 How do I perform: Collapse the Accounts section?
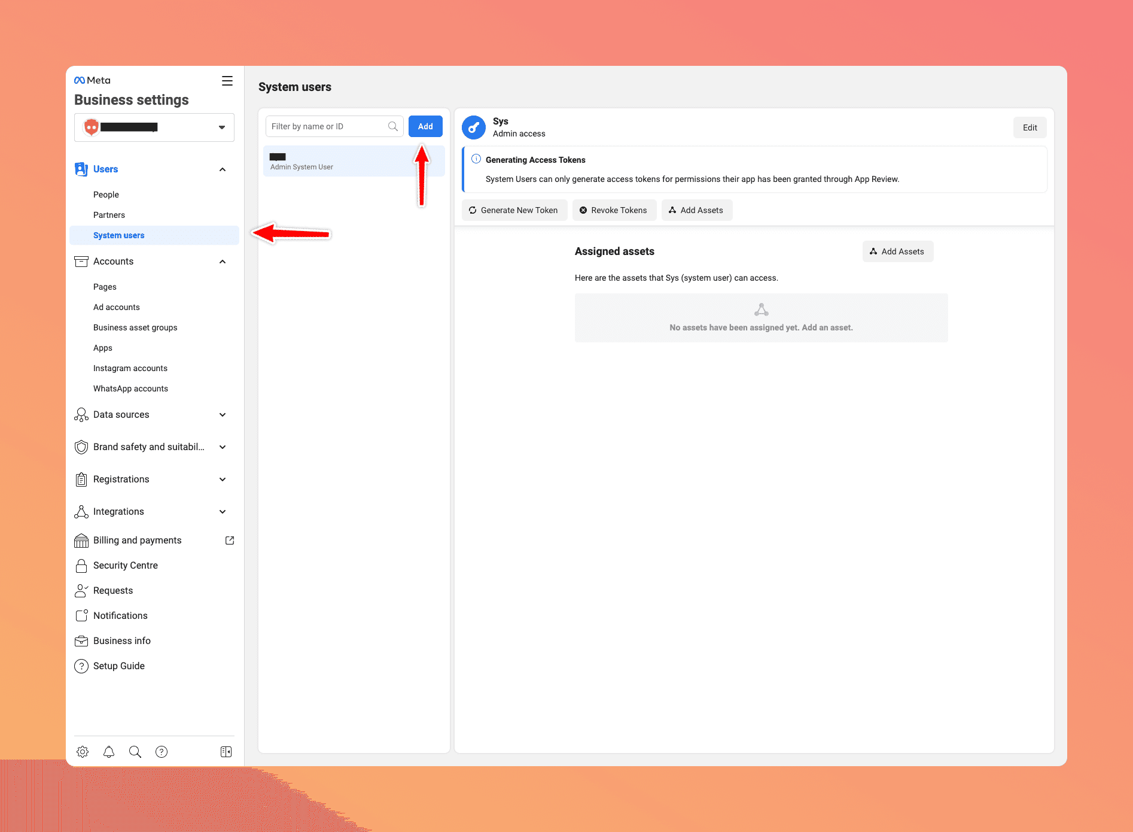(223, 262)
